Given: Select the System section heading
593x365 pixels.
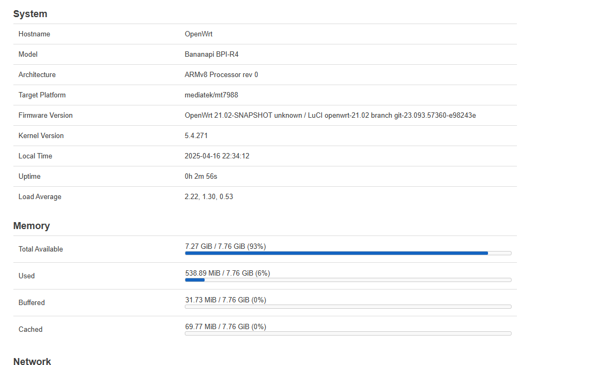Looking at the screenshot, I should pyautogui.click(x=30, y=14).
